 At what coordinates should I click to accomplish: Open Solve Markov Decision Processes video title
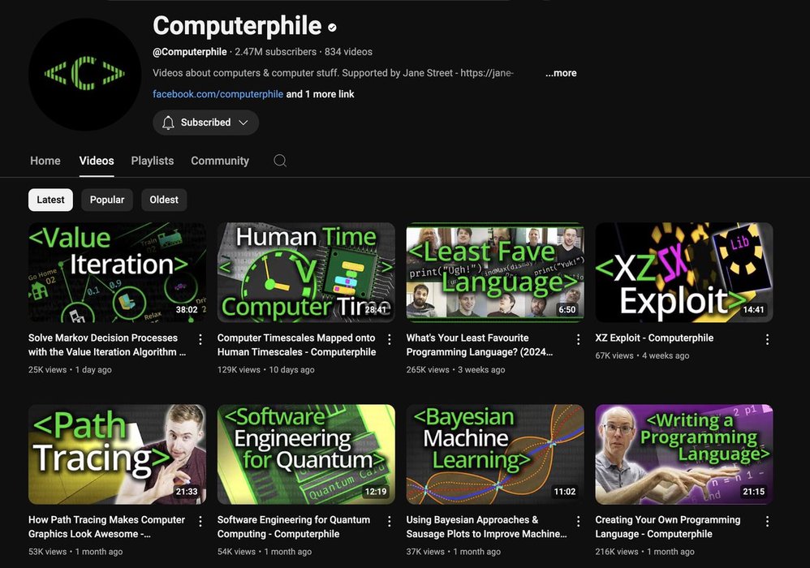point(107,345)
